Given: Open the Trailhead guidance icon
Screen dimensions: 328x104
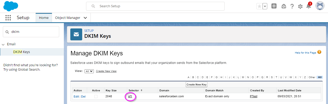Looking at the screenshot, I should tap(284, 6).
